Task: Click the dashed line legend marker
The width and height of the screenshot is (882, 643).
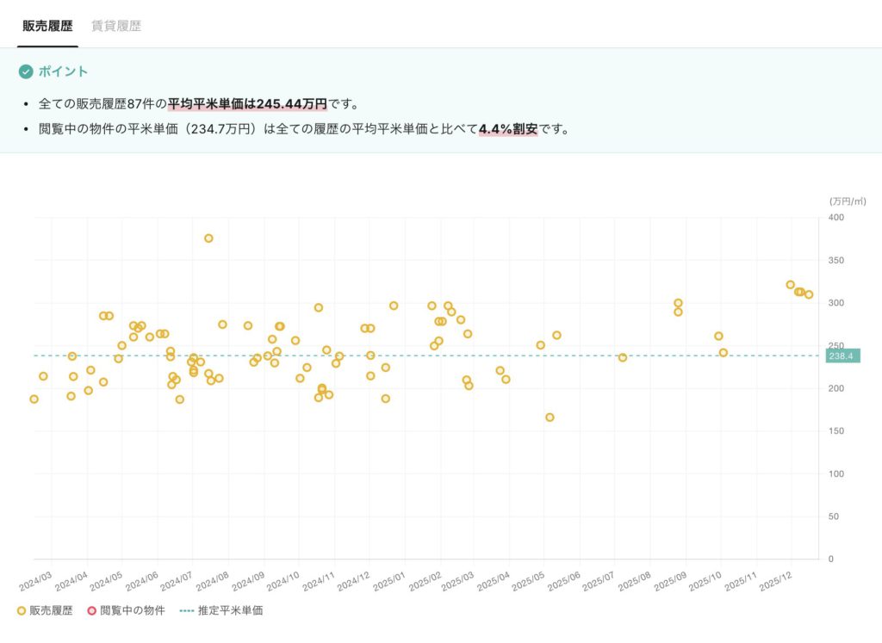Action: (x=186, y=611)
